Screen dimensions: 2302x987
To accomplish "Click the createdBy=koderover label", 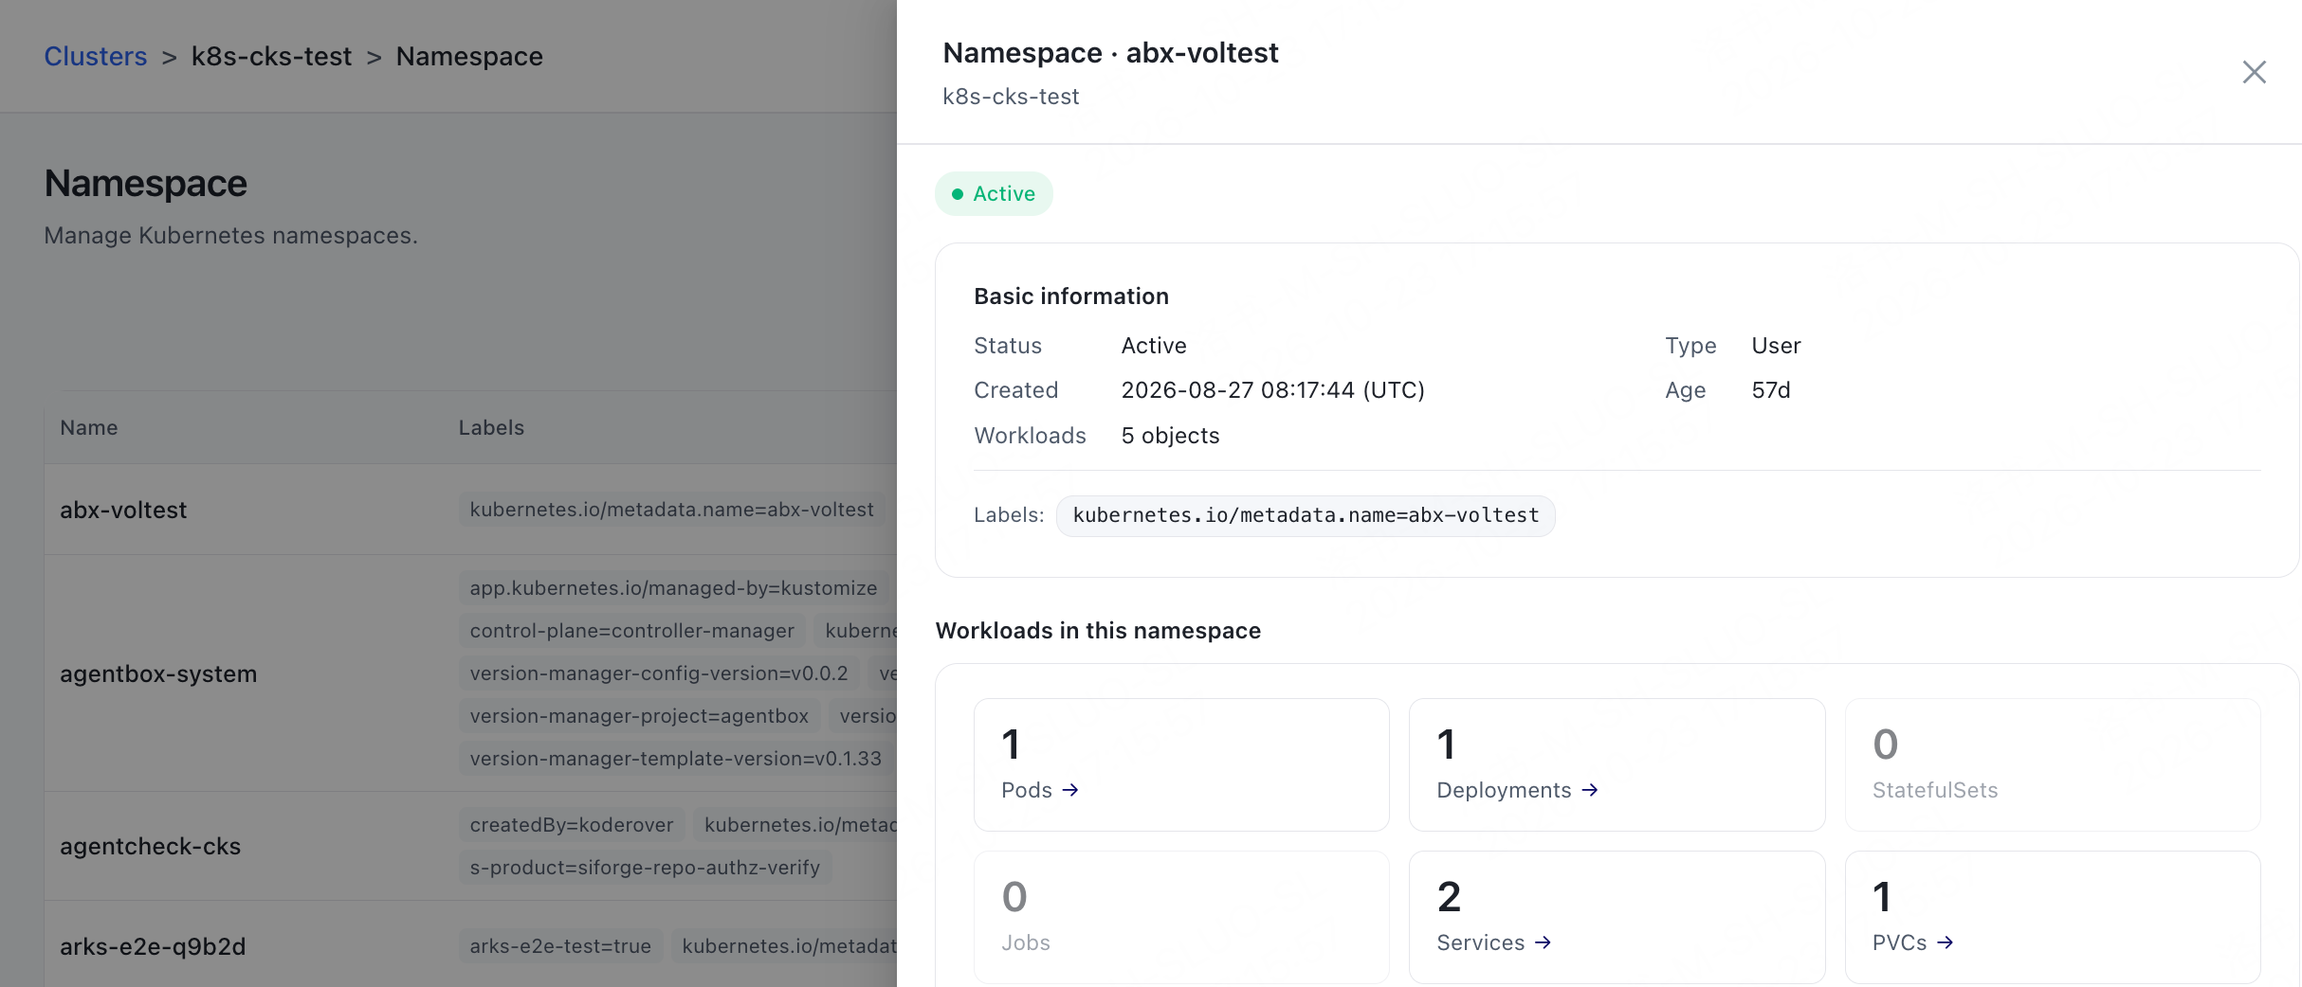I will pyautogui.click(x=572, y=825).
